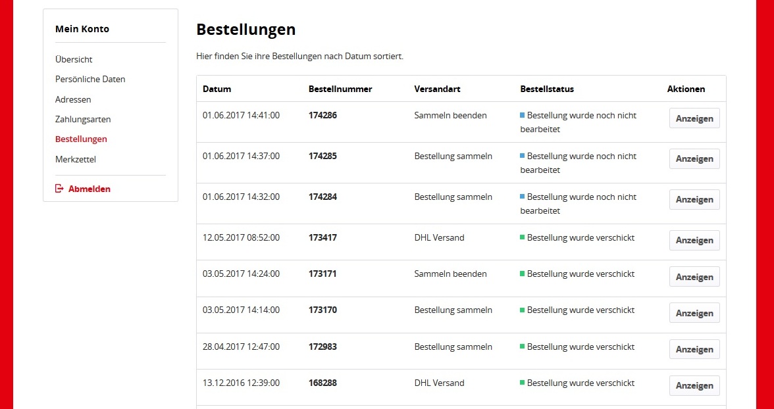Click the logout icon beside Abmelden
This screenshot has height=409, width=774.
click(59, 189)
